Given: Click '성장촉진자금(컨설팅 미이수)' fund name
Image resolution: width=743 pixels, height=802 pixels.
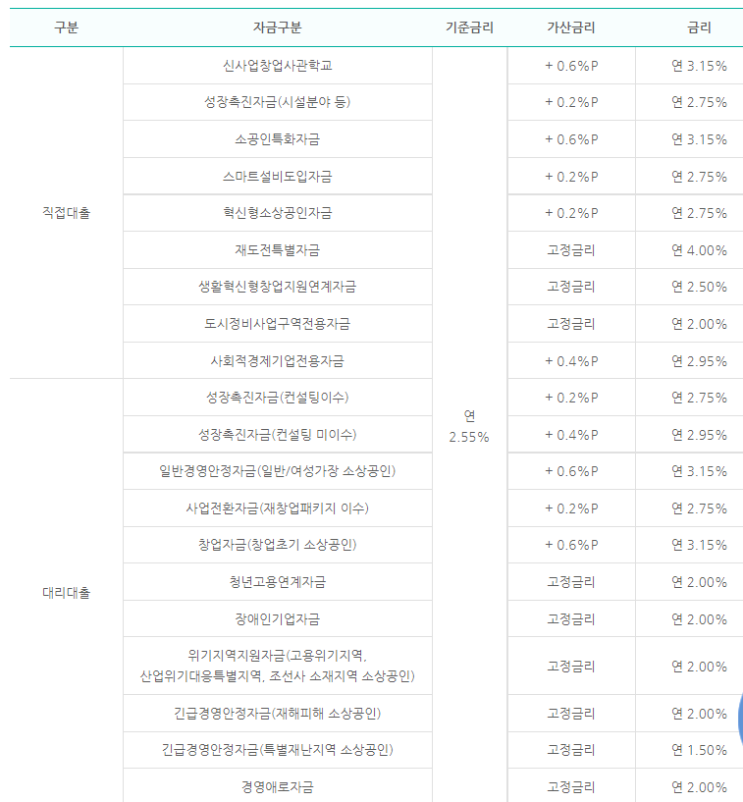Looking at the screenshot, I should (x=277, y=435).
